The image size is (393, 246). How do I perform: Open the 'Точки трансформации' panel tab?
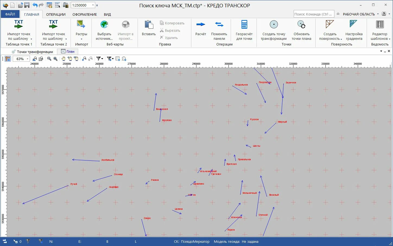pyautogui.click(x=32, y=52)
